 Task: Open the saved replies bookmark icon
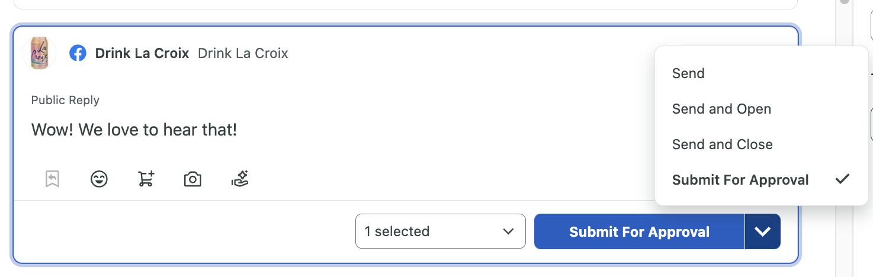point(52,179)
